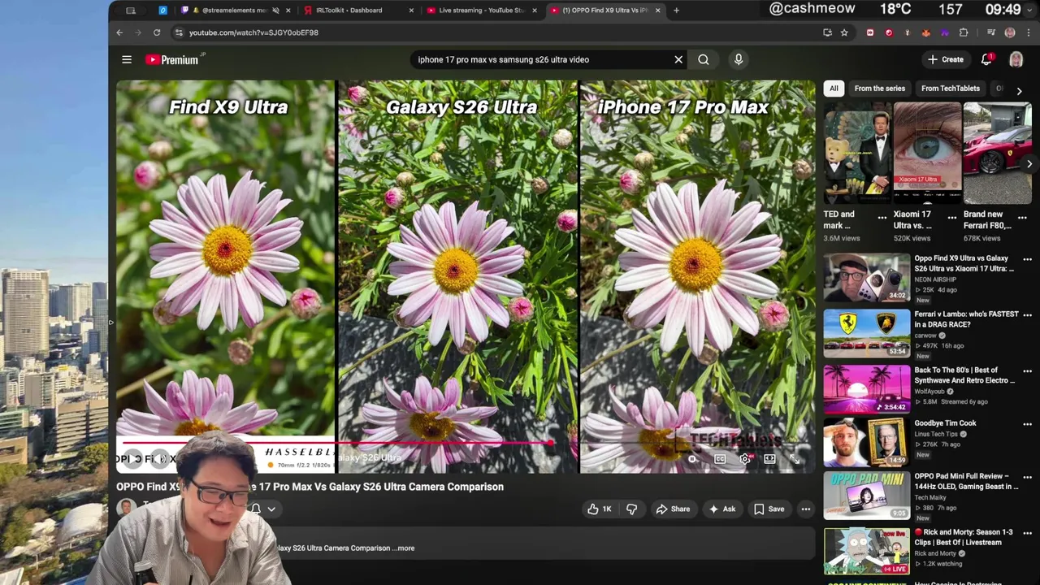1040x585 pixels.
Task: Clear the YouTube search box text
Action: click(678, 59)
